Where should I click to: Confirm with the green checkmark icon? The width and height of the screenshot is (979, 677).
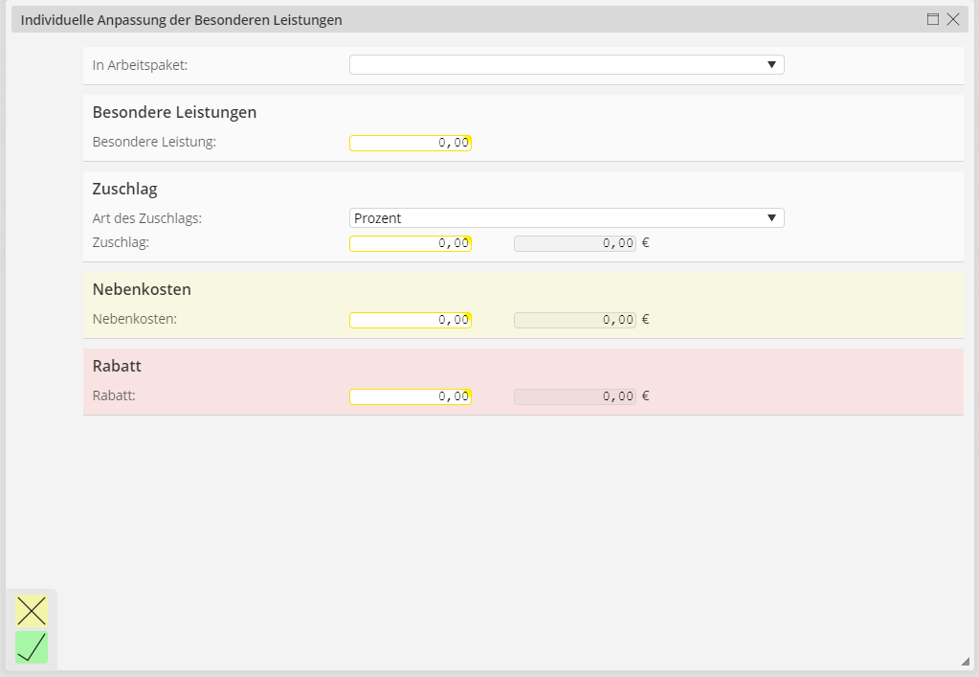(32, 648)
